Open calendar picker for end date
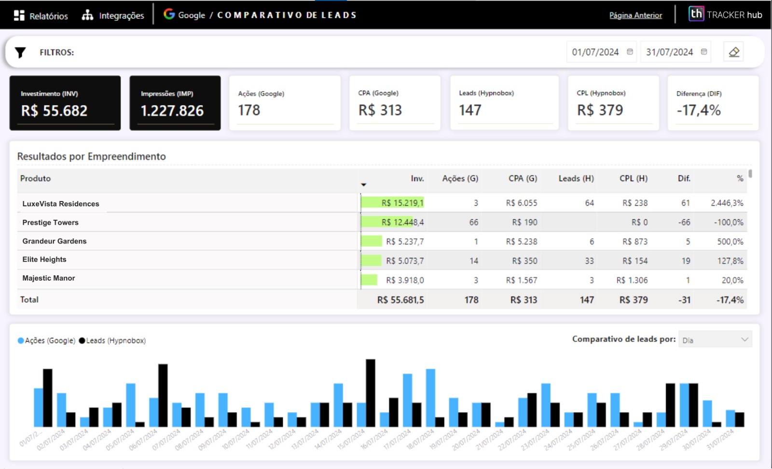 [x=704, y=52]
